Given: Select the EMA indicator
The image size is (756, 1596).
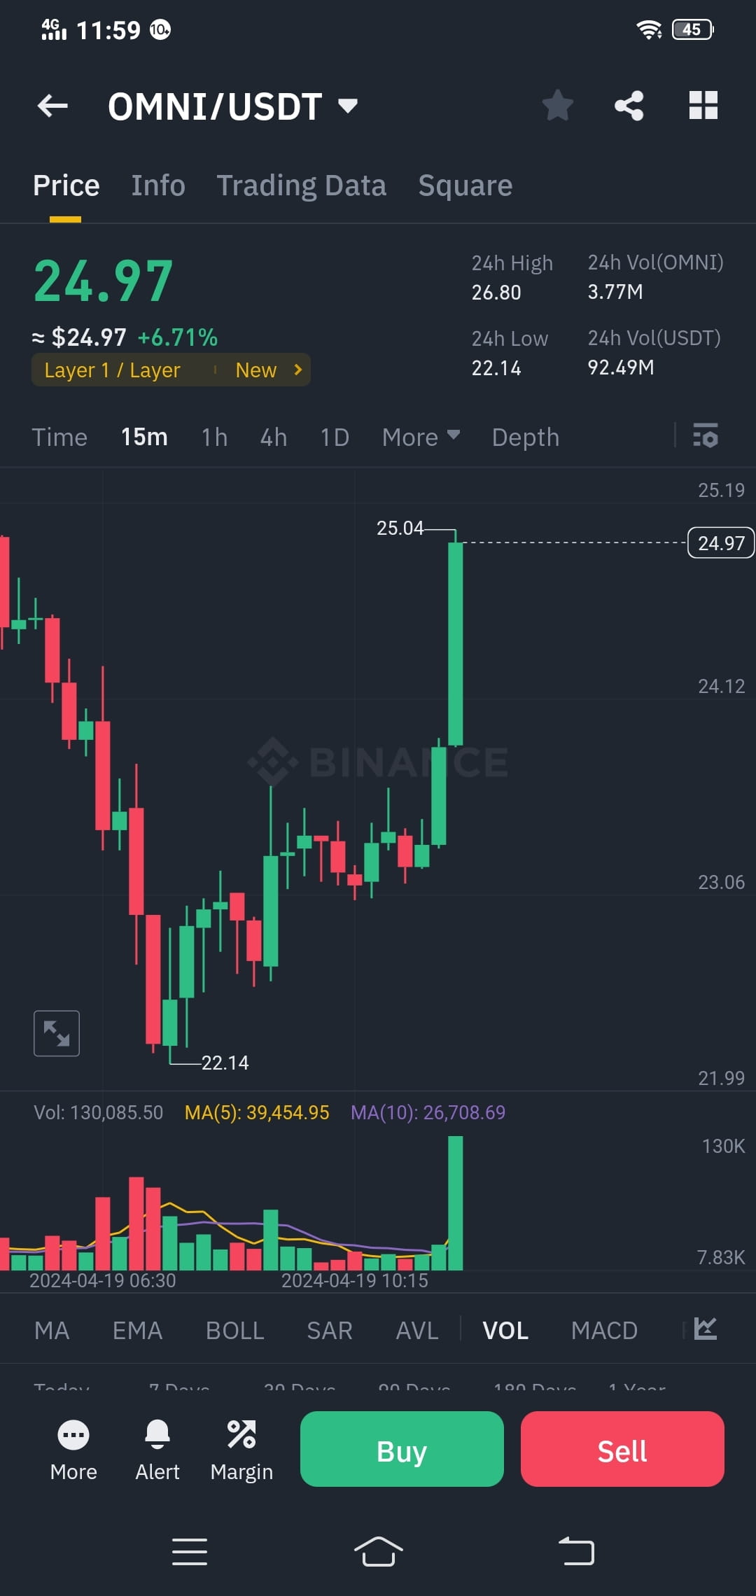Looking at the screenshot, I should 137,1329.
